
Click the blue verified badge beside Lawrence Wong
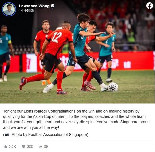click(x=53, y=6)
